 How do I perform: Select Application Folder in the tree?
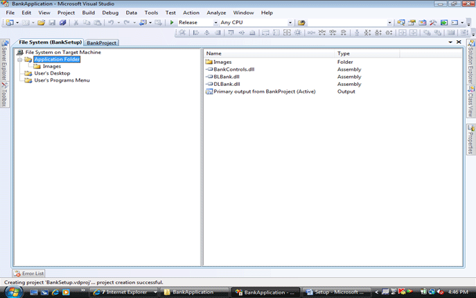click(57, 60)
